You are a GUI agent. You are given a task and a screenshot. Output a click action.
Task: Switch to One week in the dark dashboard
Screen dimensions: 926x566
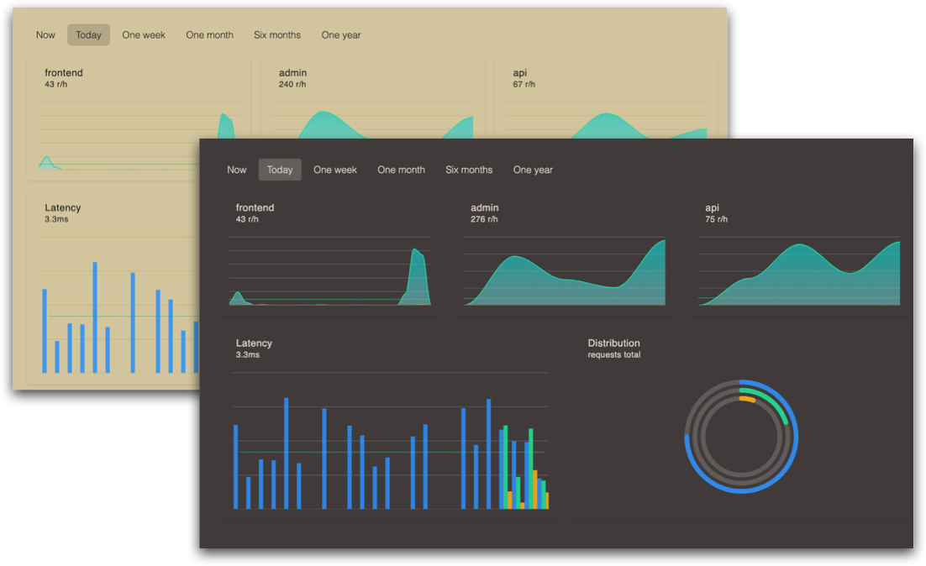pos(335,170)
